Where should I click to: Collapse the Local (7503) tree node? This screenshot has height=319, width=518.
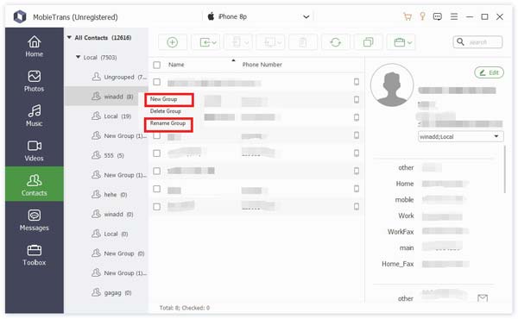click(x=78, y=57)
